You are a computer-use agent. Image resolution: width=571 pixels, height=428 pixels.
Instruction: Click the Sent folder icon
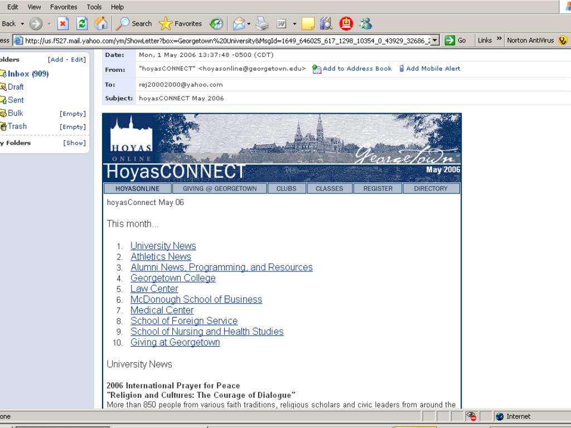(x=3, y=100)
